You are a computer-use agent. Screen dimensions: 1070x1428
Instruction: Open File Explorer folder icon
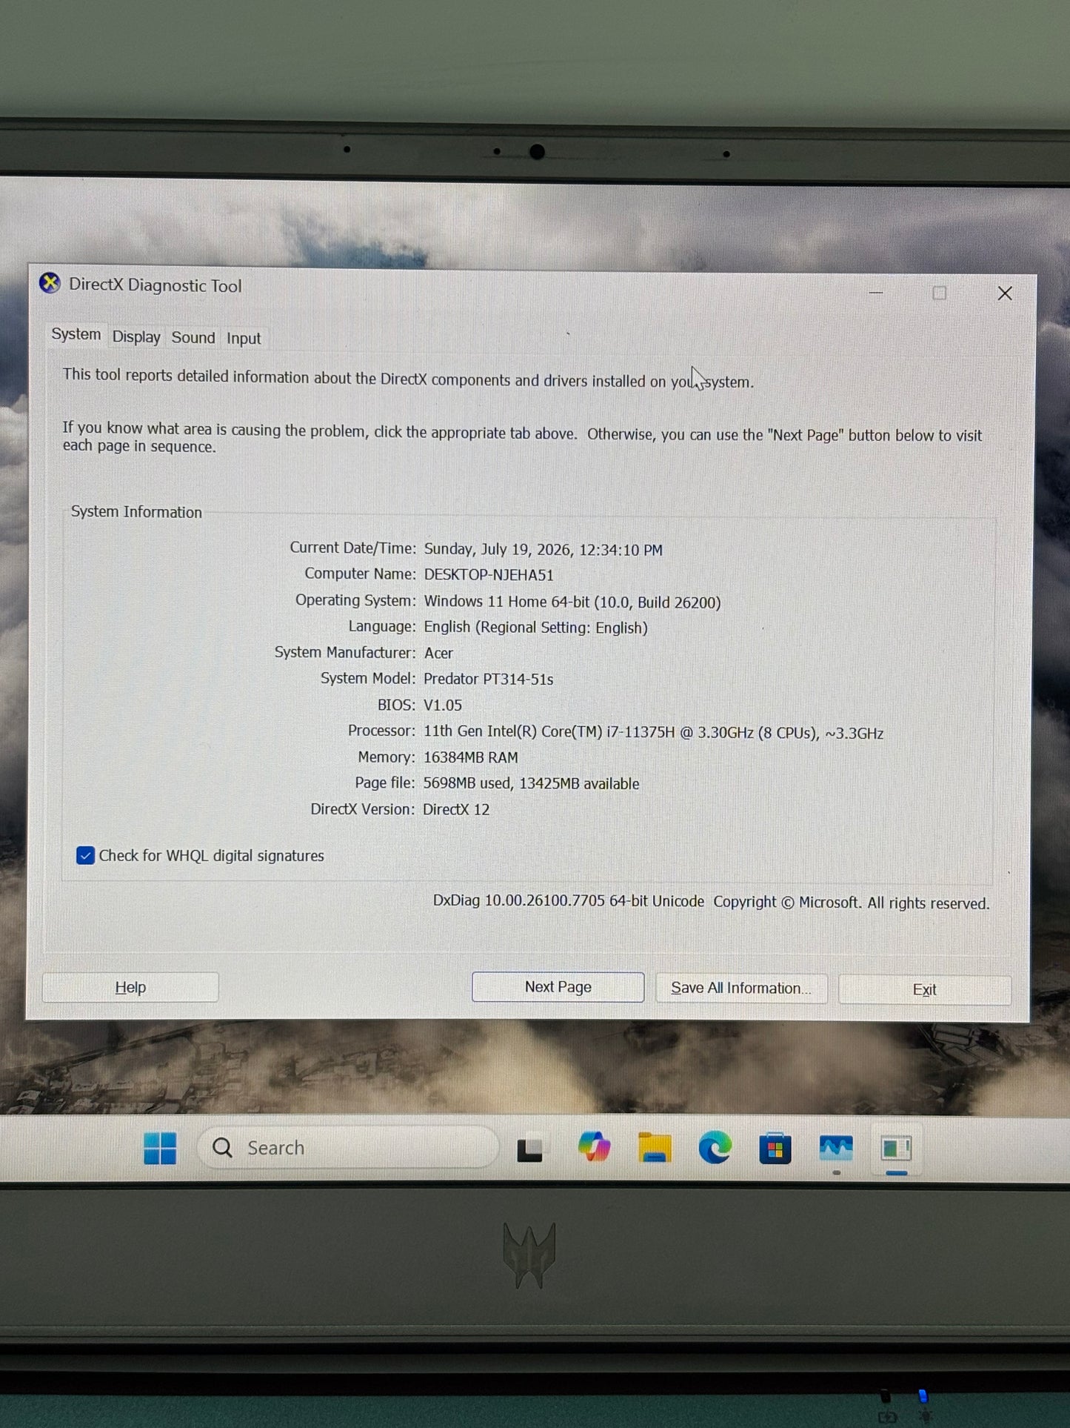pos(654,1148)
